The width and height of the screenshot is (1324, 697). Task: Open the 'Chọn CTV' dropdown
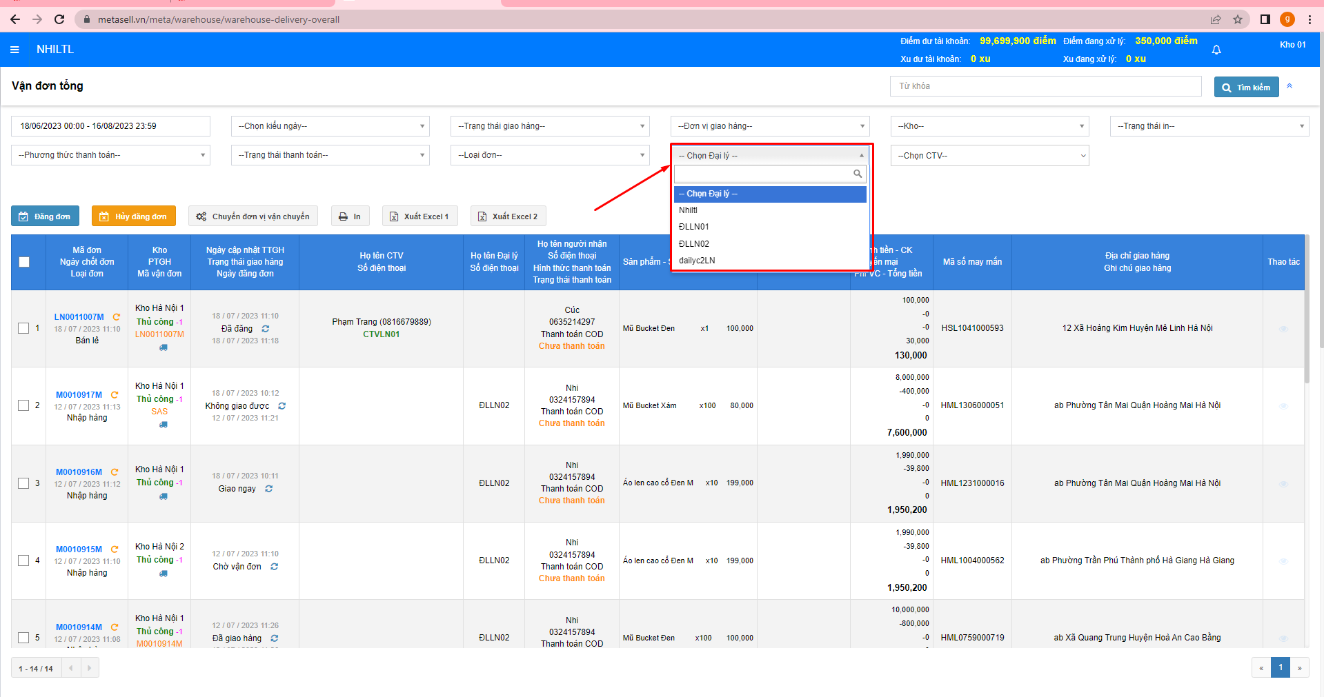[989, 156]
